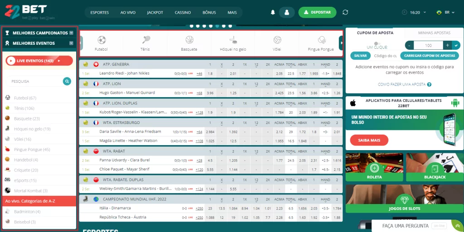This screenshot has width=464, height=232.
Task: Select the Tênis racket icon in carousel
Action: [x=145, y=40]
